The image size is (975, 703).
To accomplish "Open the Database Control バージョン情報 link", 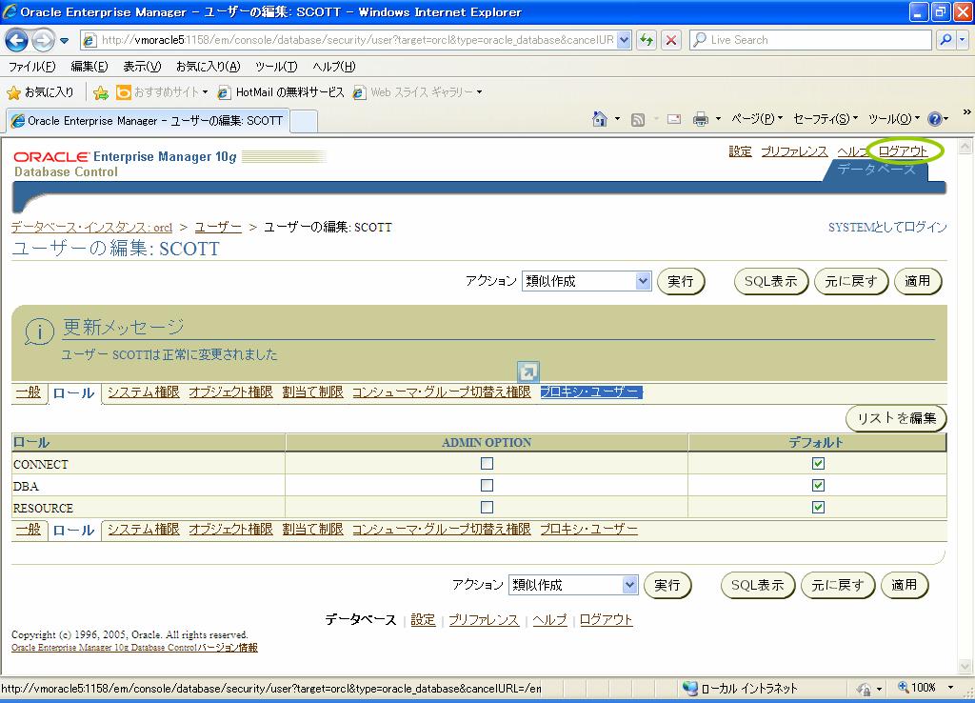I will (134, 648).
